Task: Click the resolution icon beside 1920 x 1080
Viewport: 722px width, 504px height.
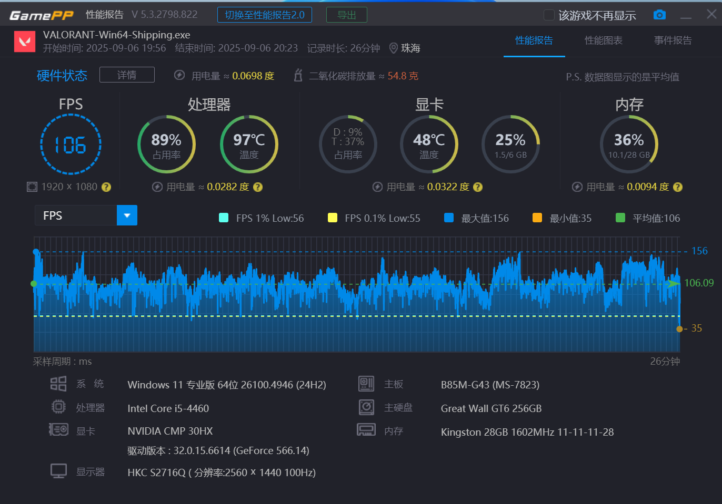Action: pyautogui.click(x=32, y=187)
